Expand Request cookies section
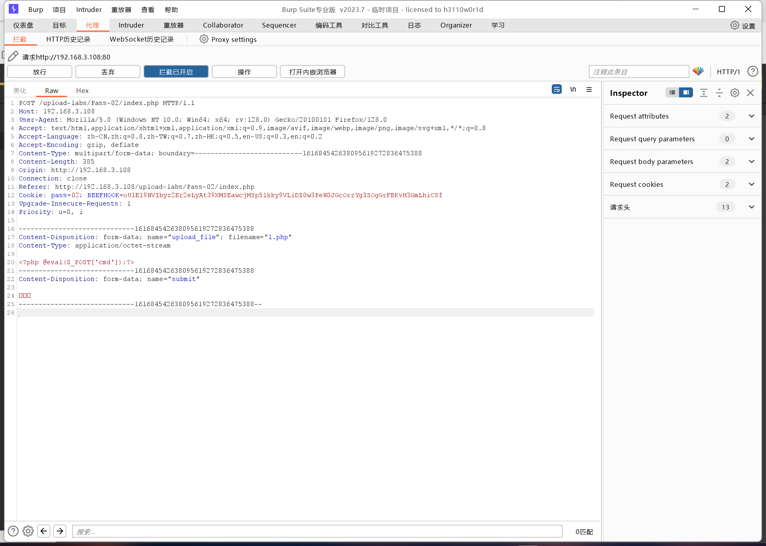The width and height of the screenshot is (766, 546). [x=751, y=184]
